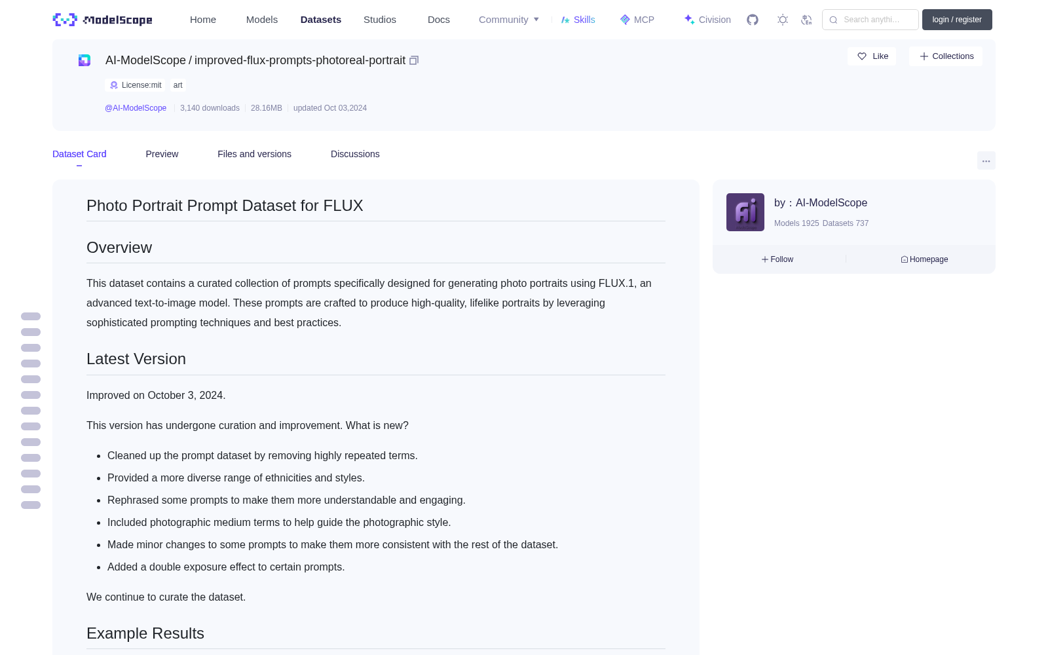Click the MCP diamond icon

(625, 20)
